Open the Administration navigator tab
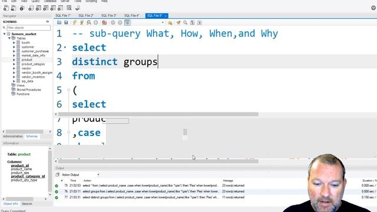377x212 pixels. coord(13,136)
